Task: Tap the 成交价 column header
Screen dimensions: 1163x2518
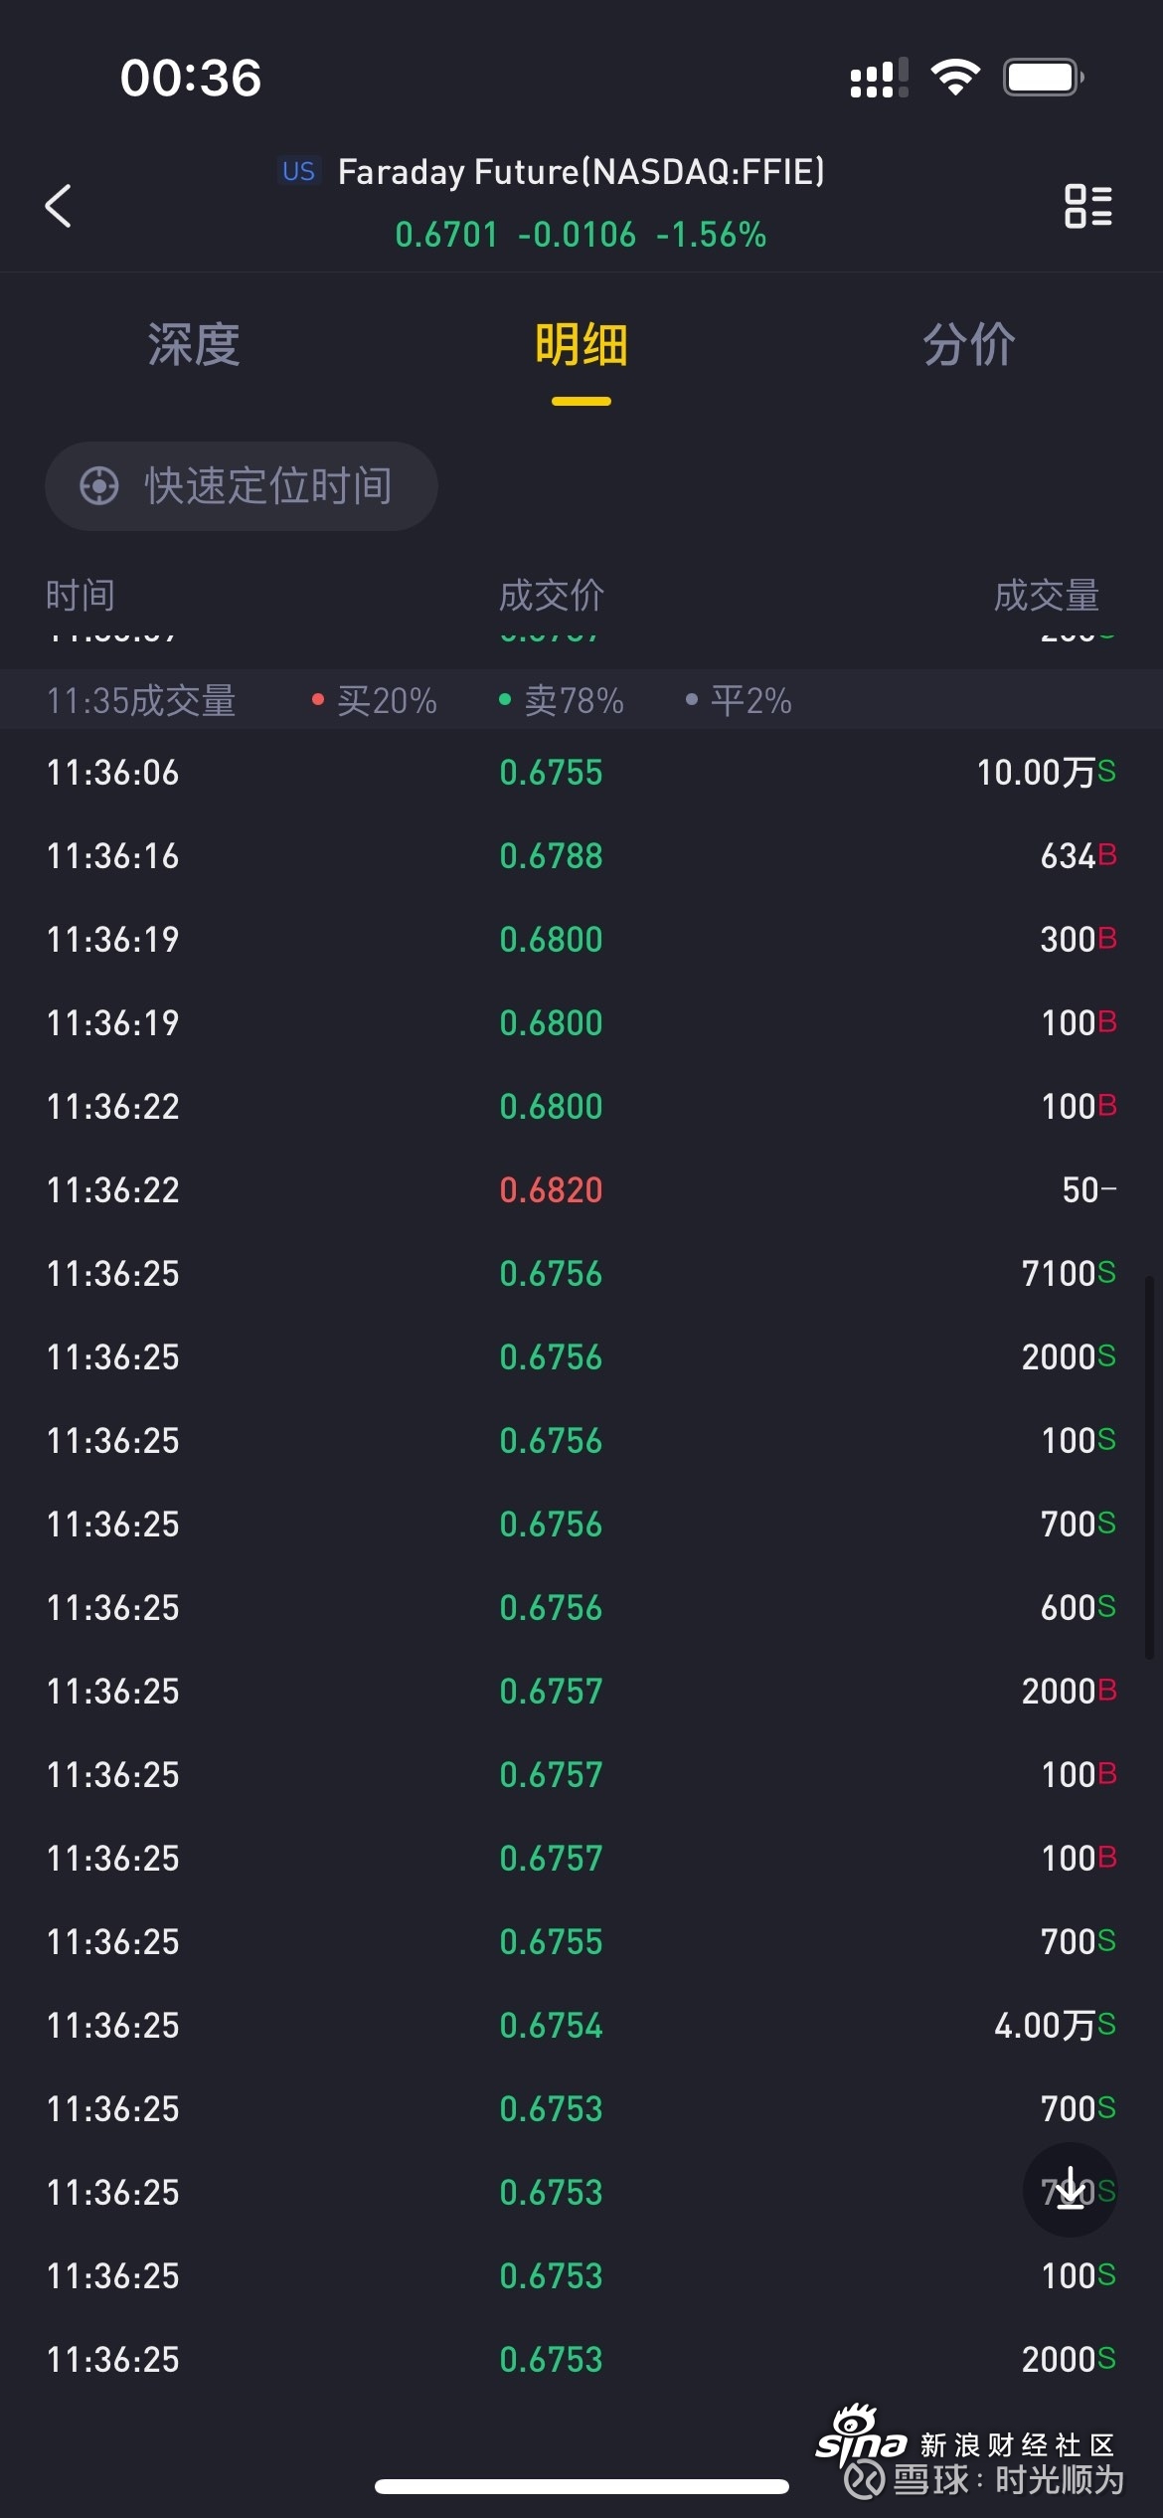Action: tap(552, 596)
